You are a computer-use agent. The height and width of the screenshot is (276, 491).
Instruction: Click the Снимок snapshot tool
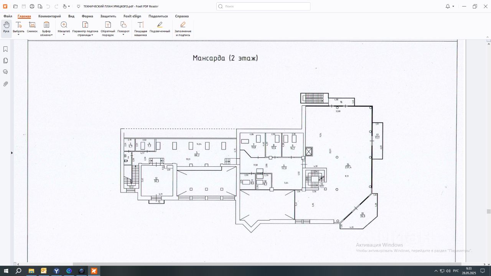32,28
